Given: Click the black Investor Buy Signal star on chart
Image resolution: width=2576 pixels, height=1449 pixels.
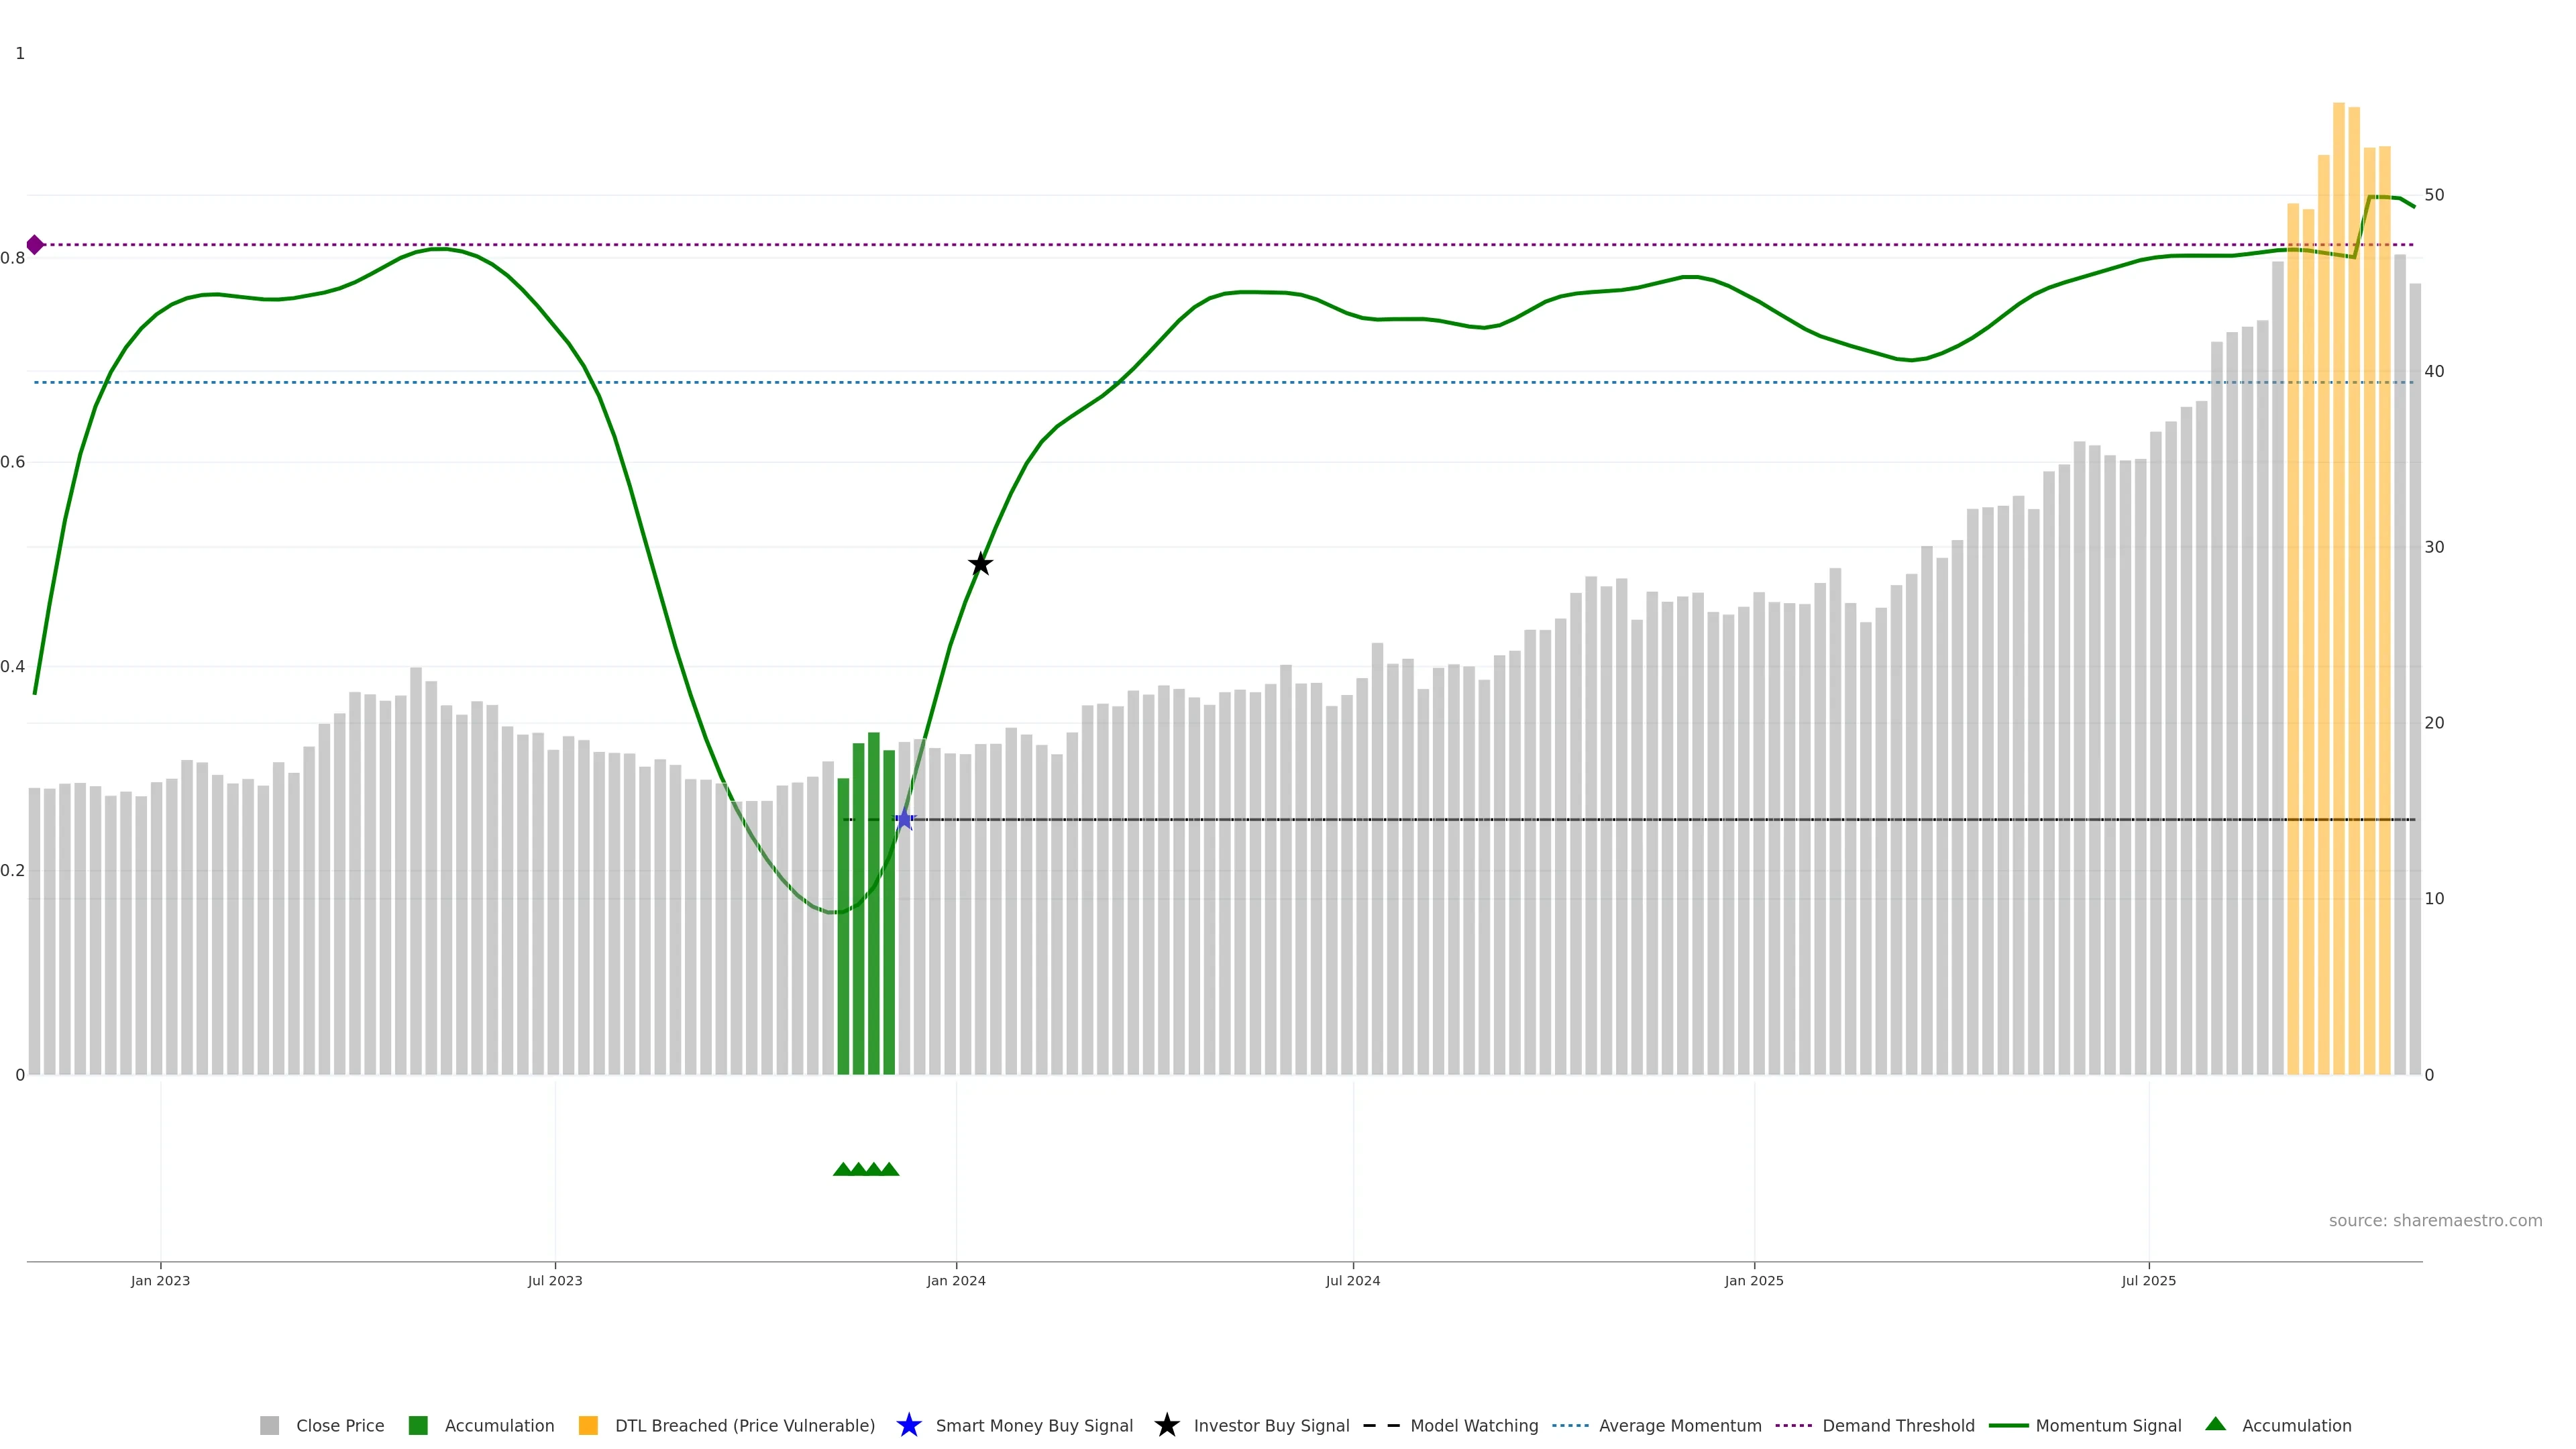Looking at the screenshot, I should (x=980, y=564).
